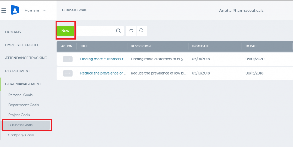Open the hamburger menu icon
The width and height of the screenshot is (293, 147).
(x=4, y=11)
